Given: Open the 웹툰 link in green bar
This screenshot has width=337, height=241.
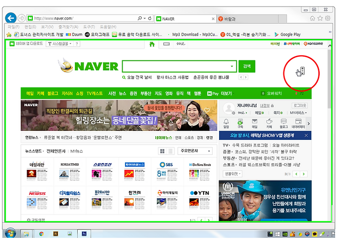Looking at the screenshot, I should [198, 94].
